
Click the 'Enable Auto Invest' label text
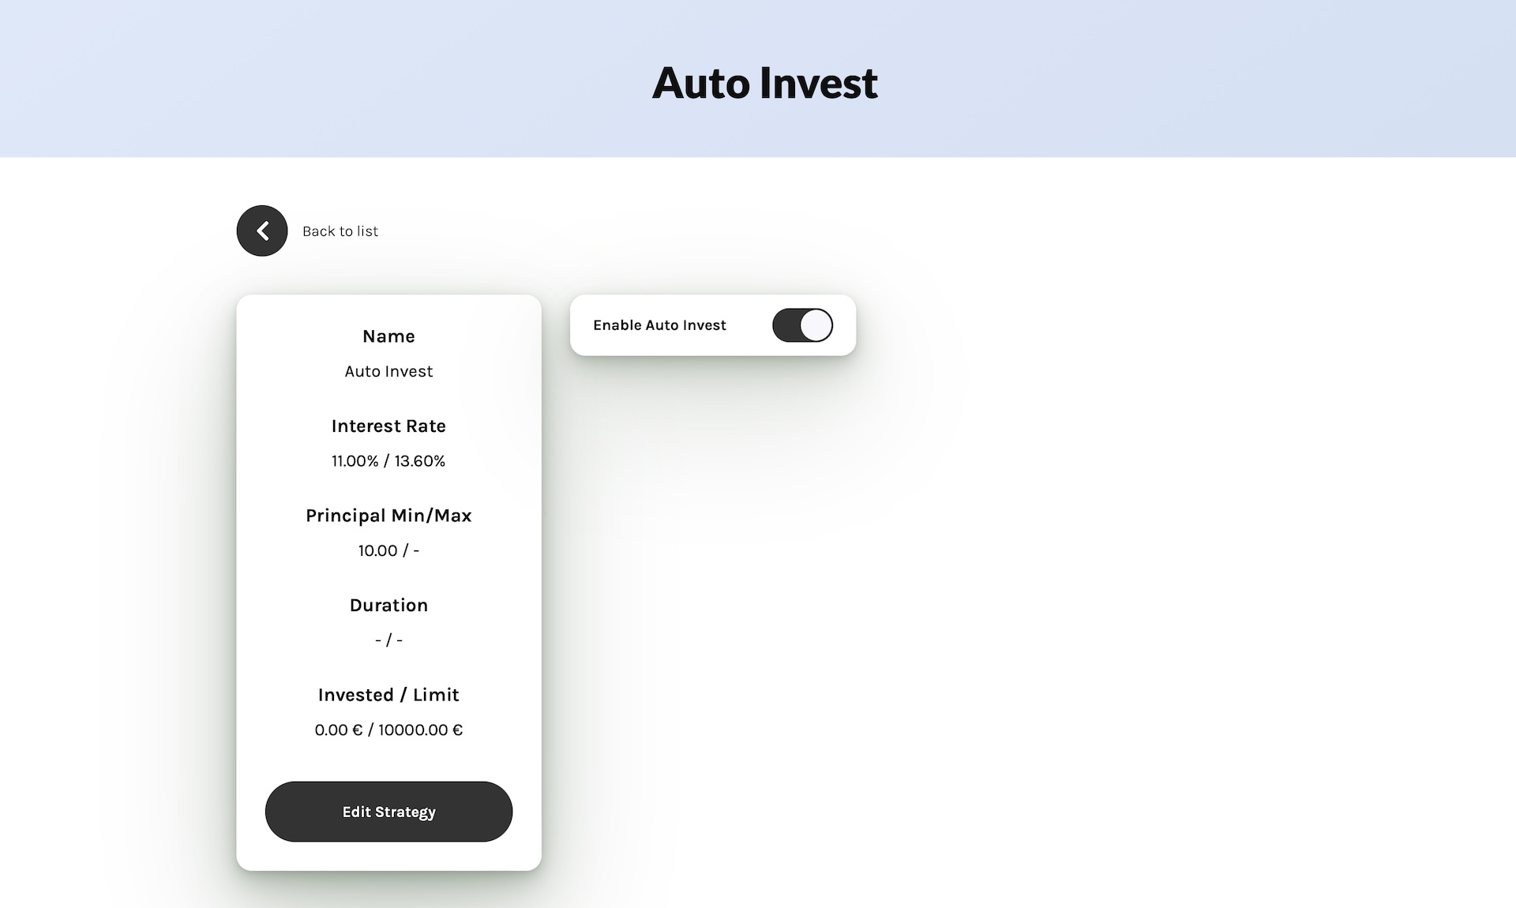point(659,325)
